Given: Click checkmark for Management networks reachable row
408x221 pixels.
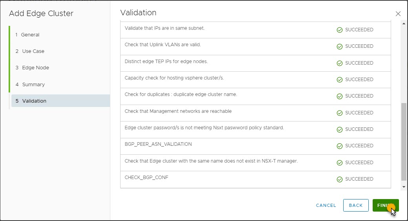Looking at the screenshot, I should [x=340, y=113].
